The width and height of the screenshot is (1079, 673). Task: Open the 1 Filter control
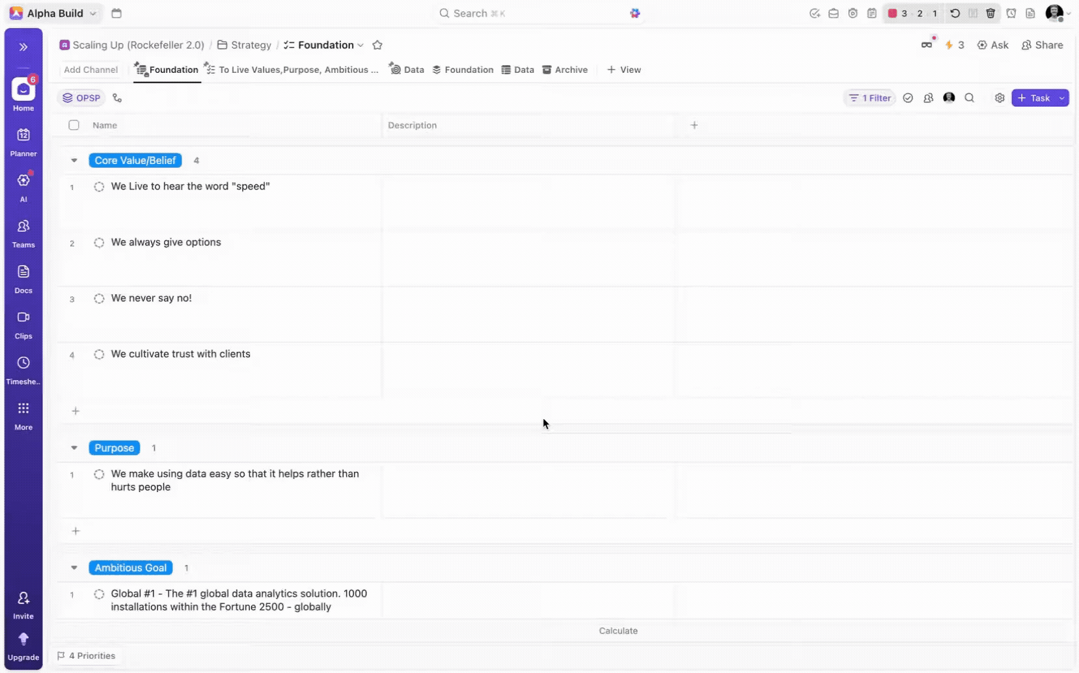[870, 98]
